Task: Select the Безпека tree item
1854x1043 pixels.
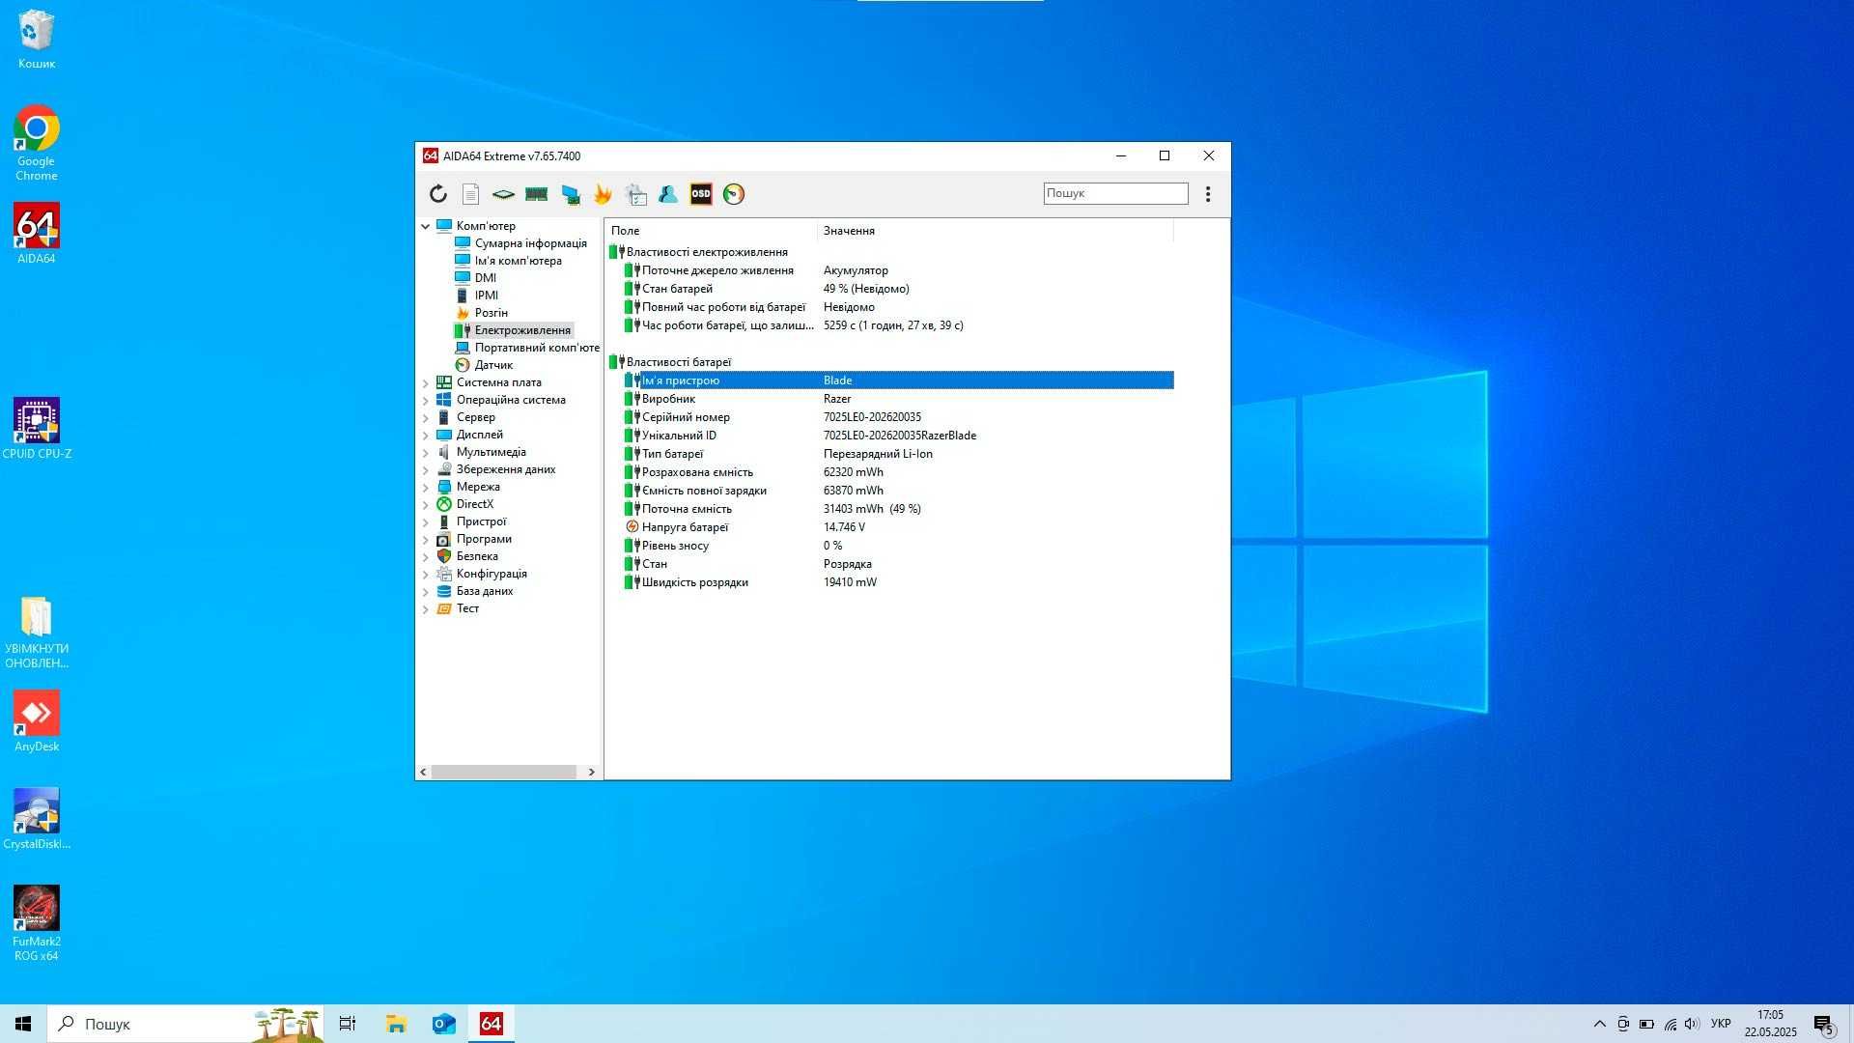Action: (x=477, y=556)
